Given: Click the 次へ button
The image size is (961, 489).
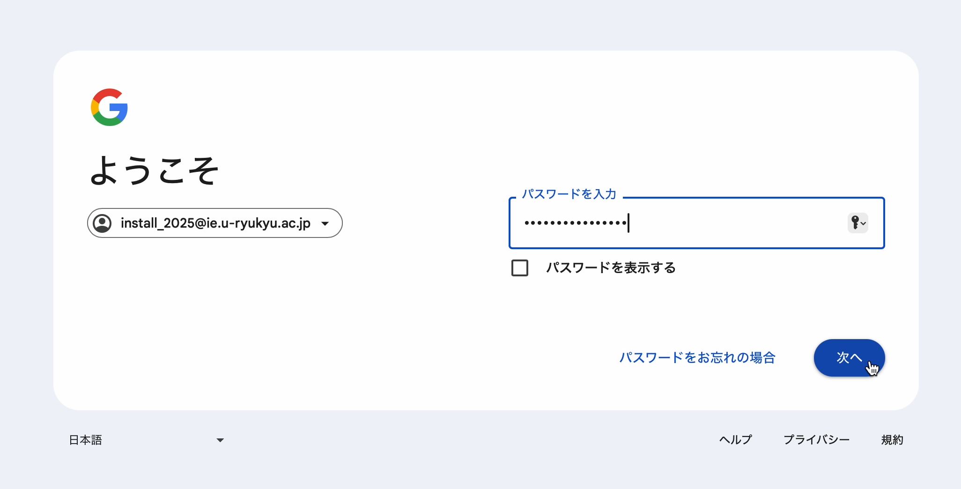Looking at the screenshot, I should click(849, 358).
